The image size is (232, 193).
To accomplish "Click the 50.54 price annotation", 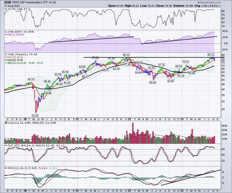I will (153, 82).
